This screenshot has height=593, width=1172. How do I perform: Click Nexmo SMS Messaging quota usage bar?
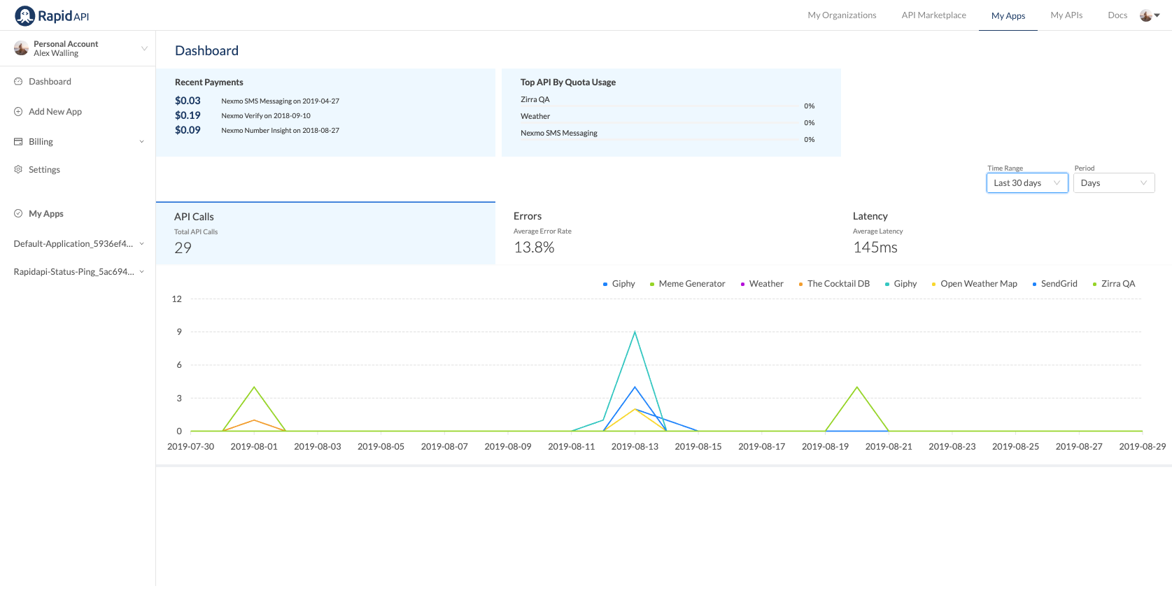point(659,140)
